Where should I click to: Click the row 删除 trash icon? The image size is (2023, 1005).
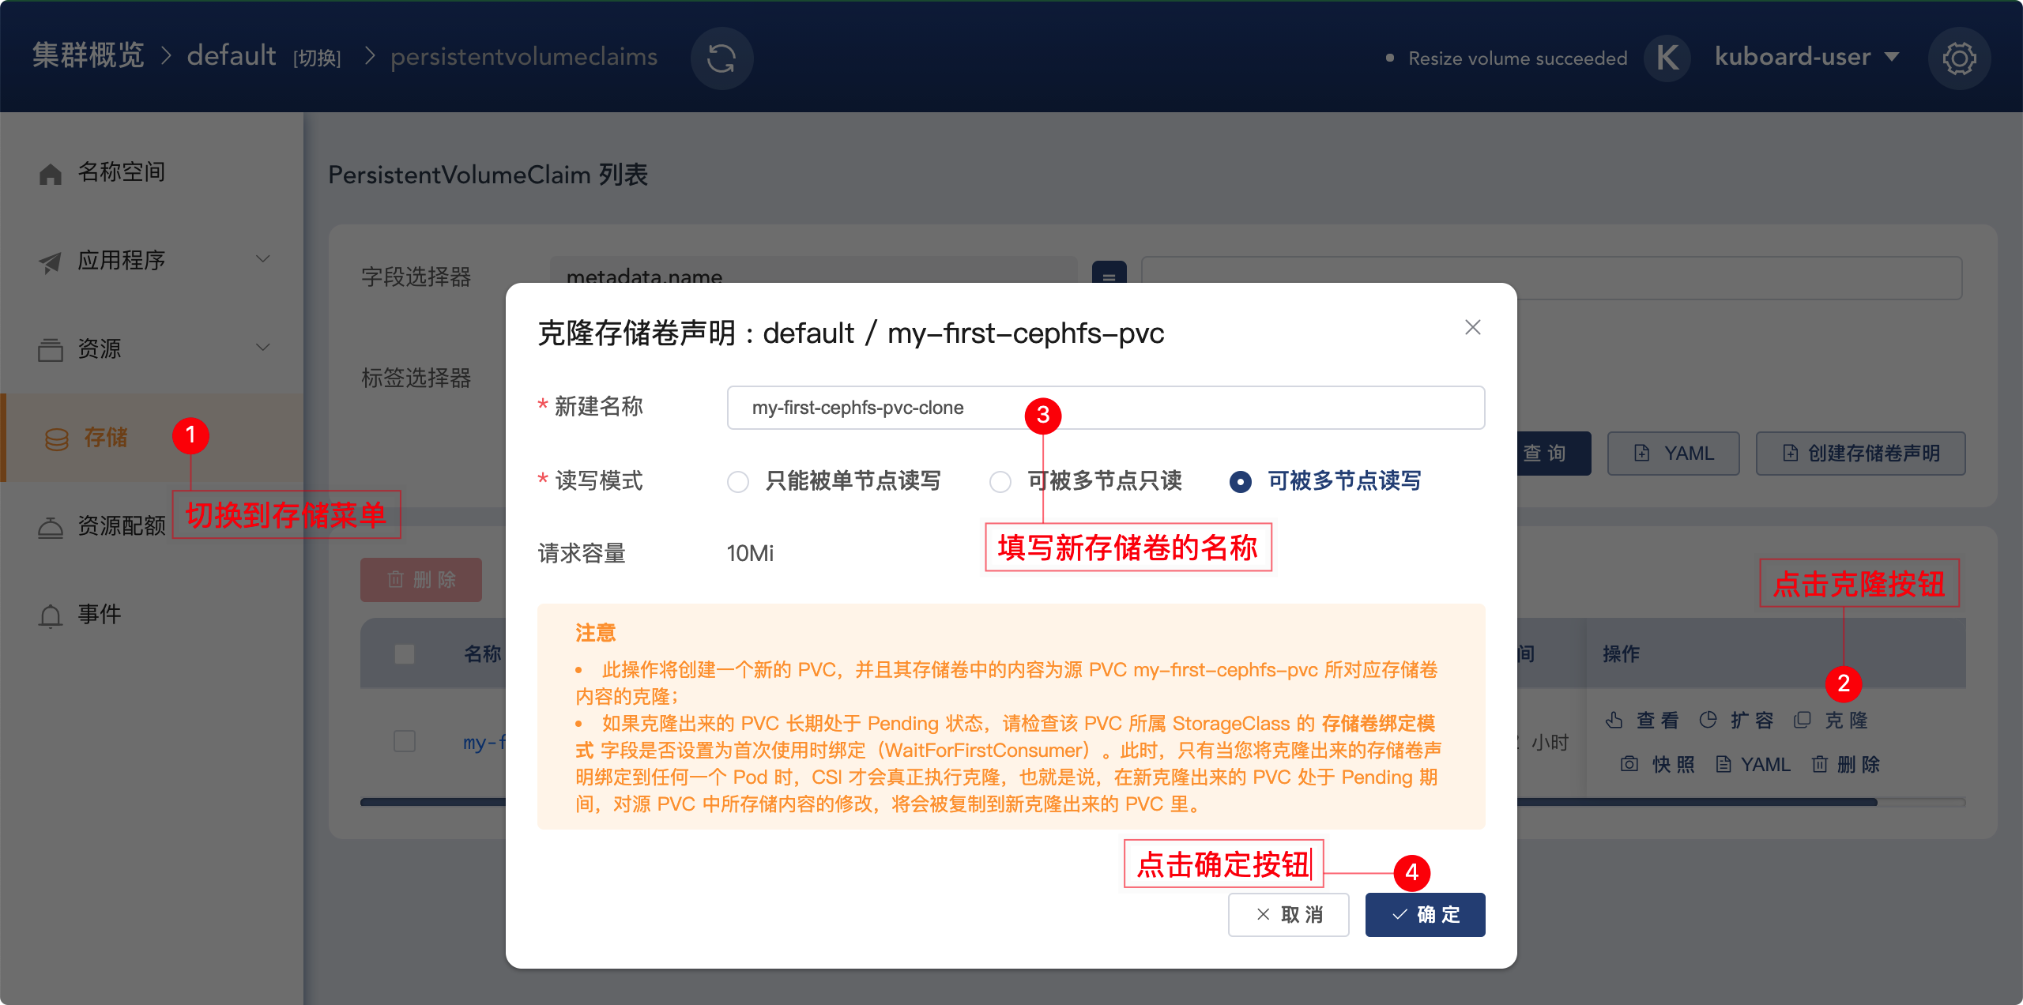point(1820,764)
